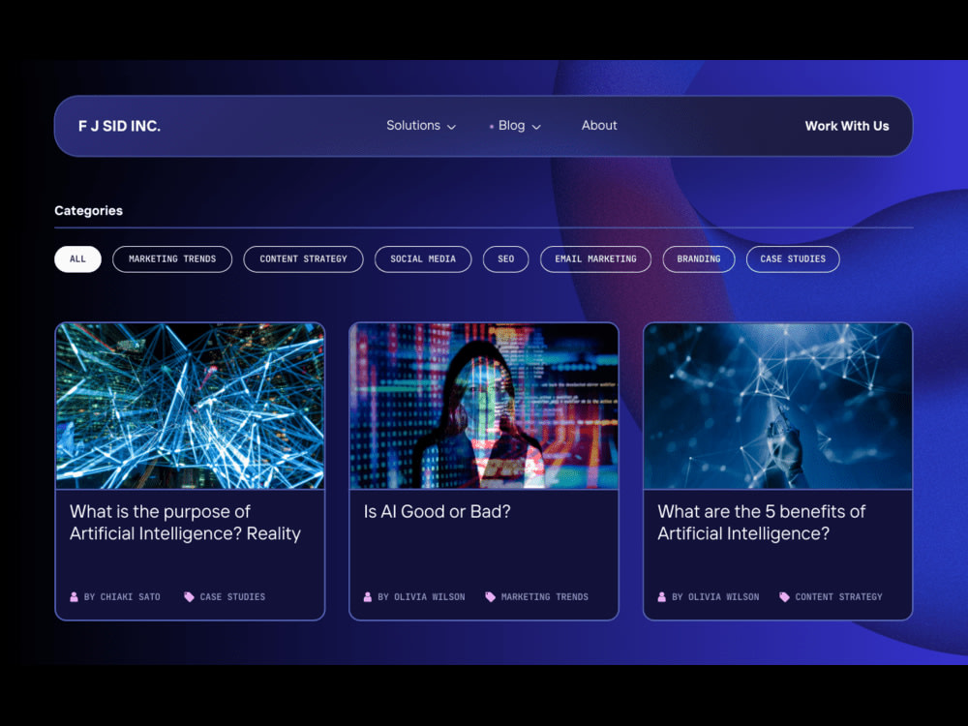Enable the EMAIL MARKETING filter
Image resolution: width=968 pixels, height=726 pixels.
(x=595, y=259)
